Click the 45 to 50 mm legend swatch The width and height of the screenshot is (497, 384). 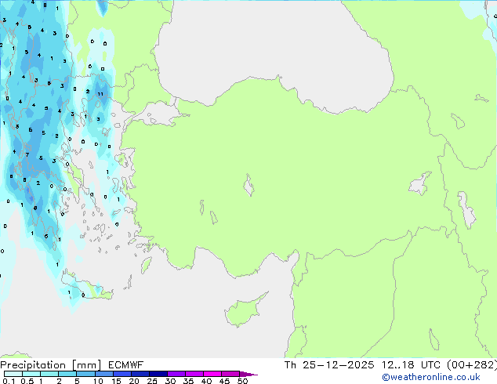(x=230, y=374)
